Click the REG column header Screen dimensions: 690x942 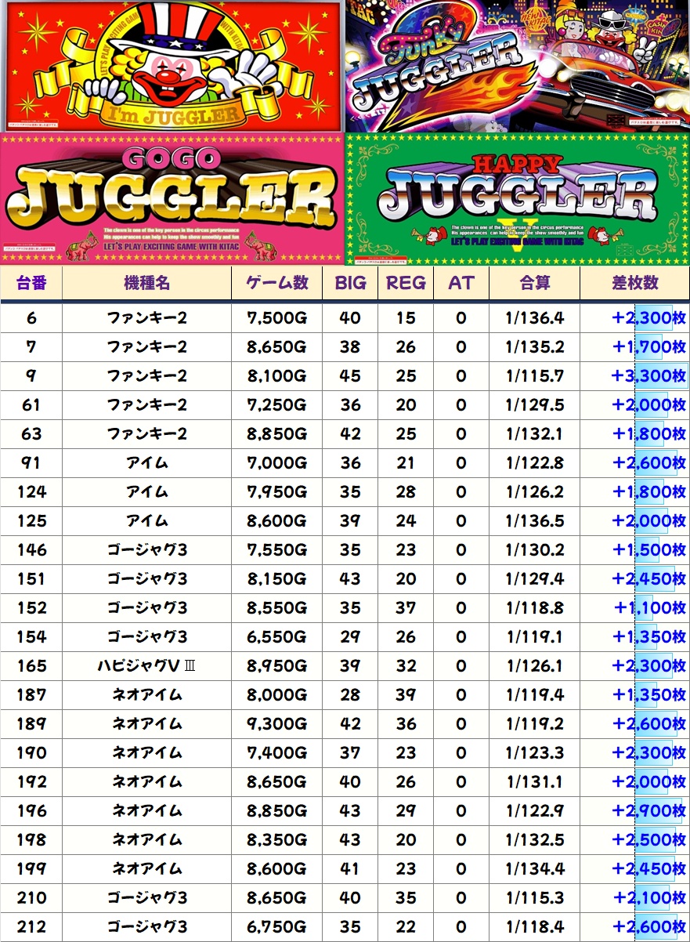406,283
